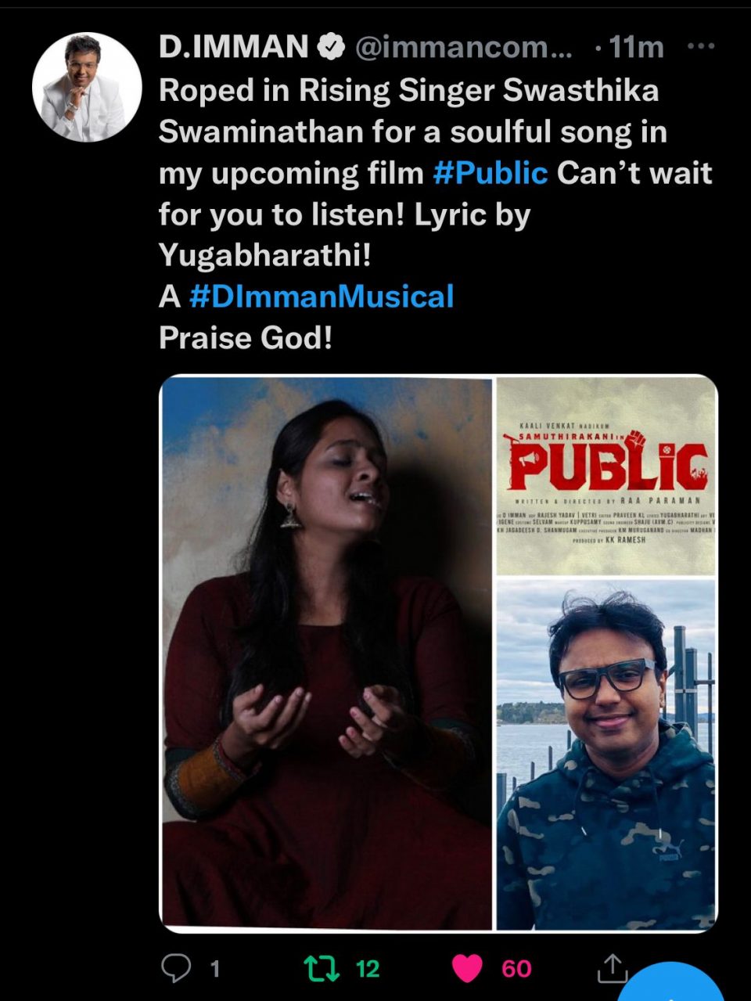The width and height of the screenshot is (751, 1001).
Task: Open the PUBLIC movie poster image
Action: click(606, 476)
